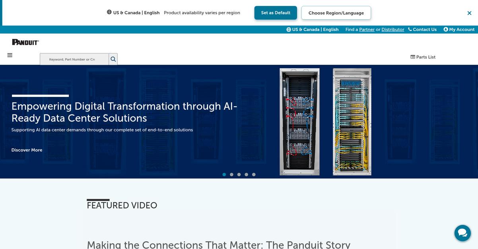
Task: Select the fifth carousel dot
Action: 254,174
